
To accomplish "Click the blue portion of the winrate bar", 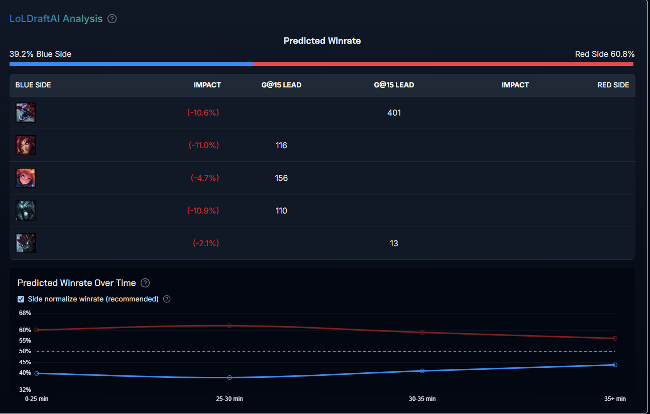I will tap(132, 64).
